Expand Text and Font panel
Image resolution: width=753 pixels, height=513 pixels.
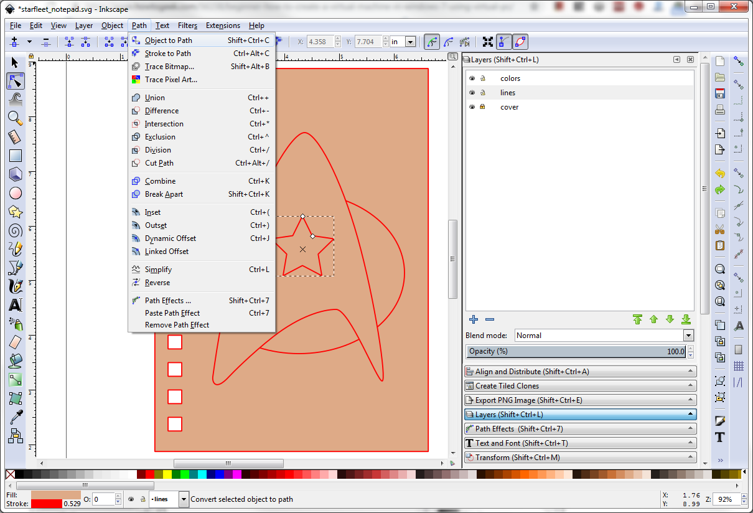point(581,443)
